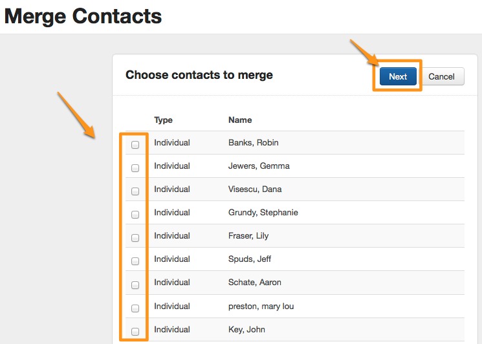Tick the checkbox beside Visescu, Dana

[x=135, y=191]
